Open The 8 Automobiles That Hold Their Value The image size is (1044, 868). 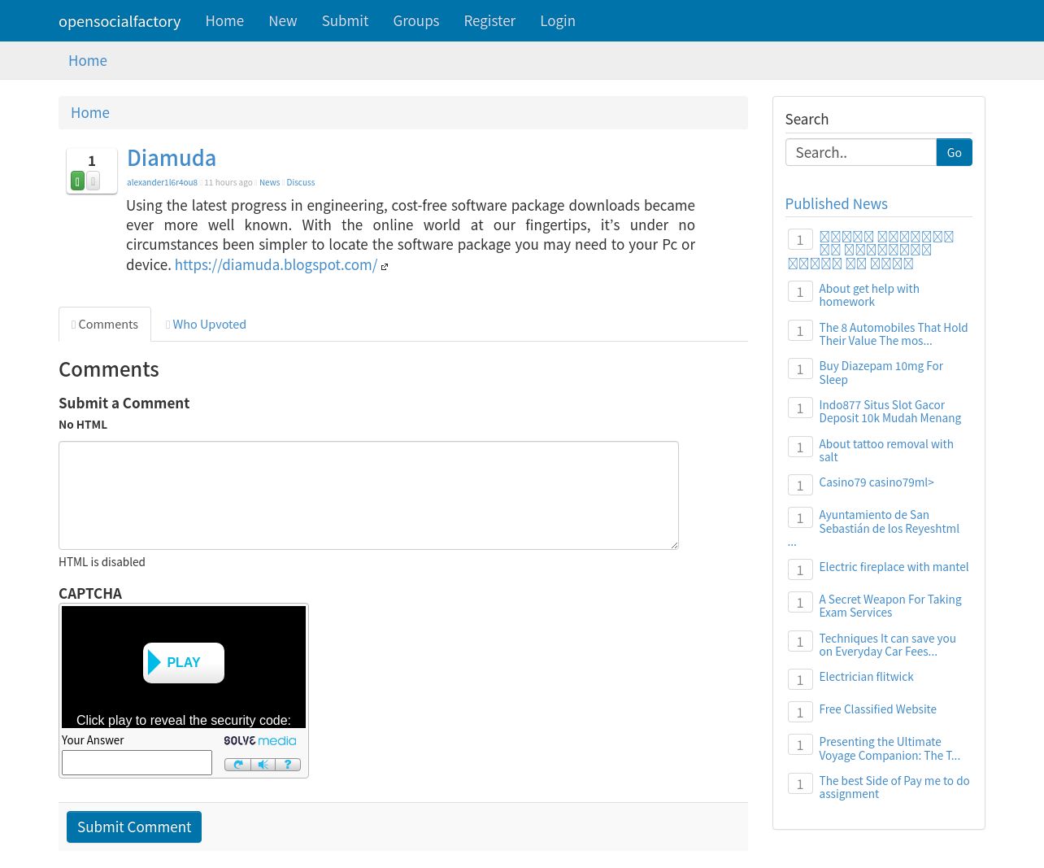click(x=894, y=334)
